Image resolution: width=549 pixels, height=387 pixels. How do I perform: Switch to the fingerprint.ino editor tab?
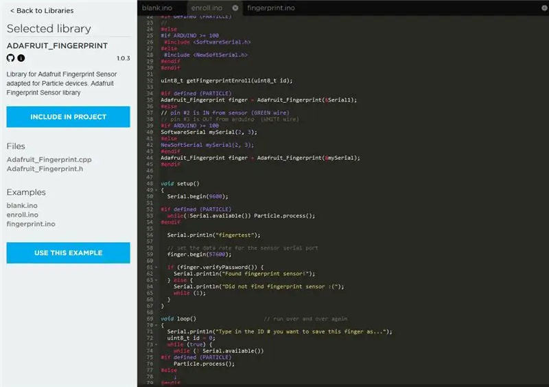[x=271, y=8]
